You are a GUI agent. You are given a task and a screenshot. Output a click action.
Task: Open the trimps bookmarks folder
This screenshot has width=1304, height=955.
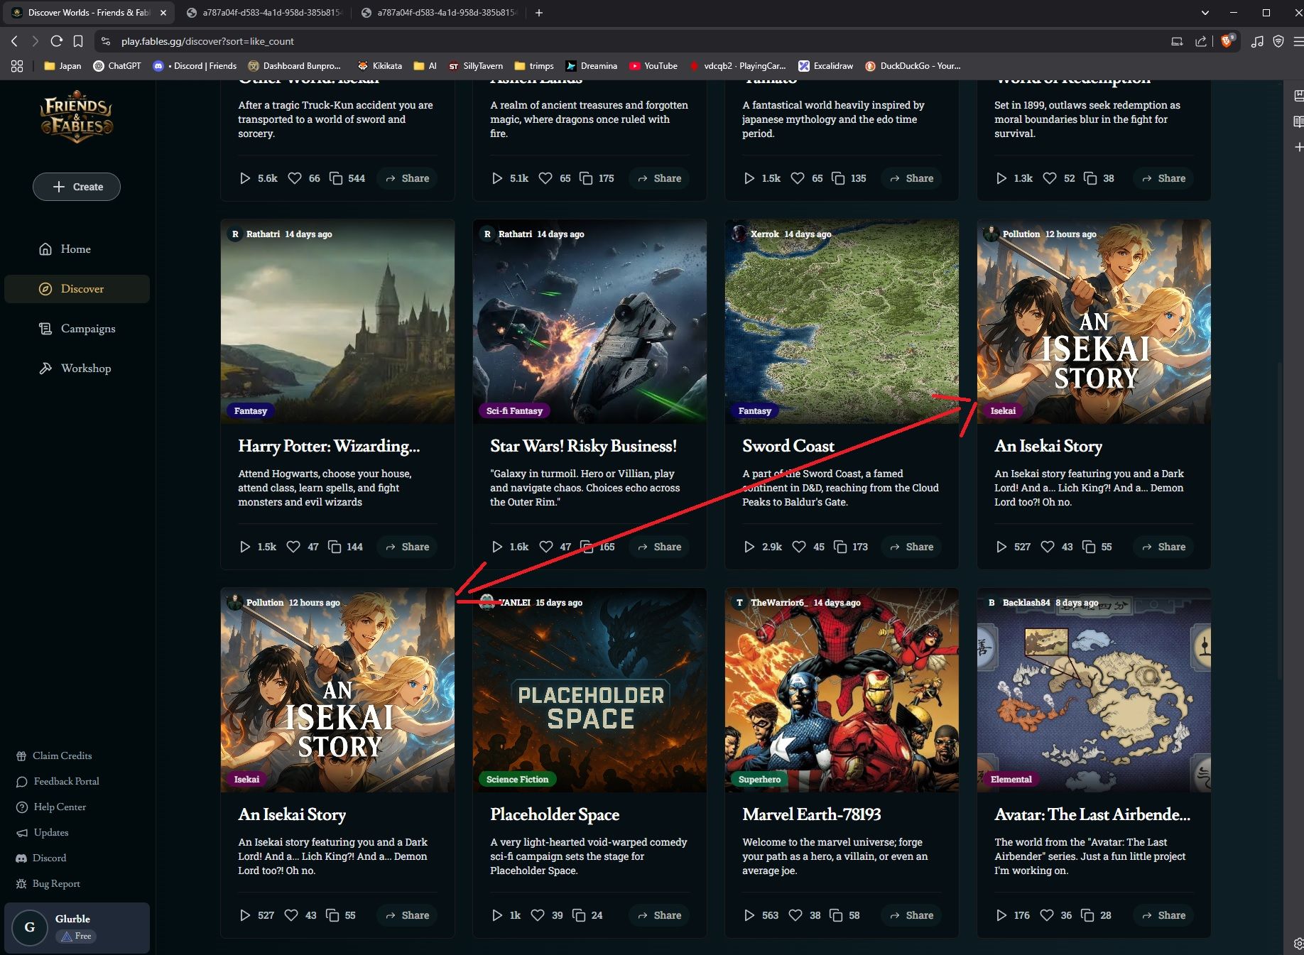[534, 66]
